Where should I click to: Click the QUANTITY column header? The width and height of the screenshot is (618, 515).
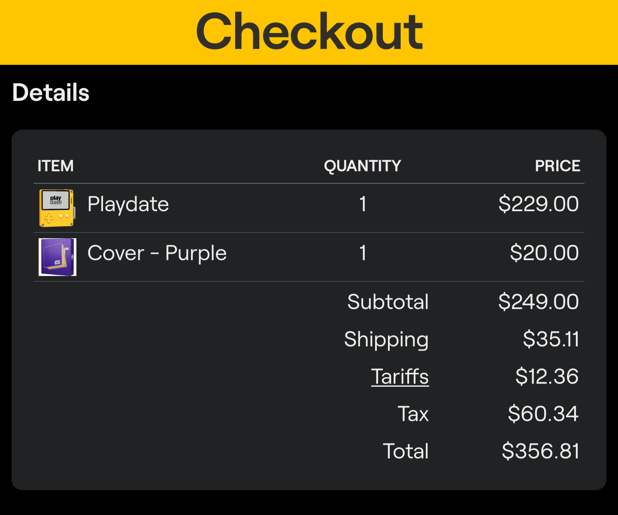click(363, 166)
